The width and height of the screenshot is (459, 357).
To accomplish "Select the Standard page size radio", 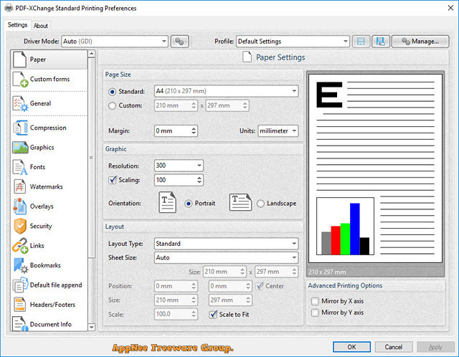I will (112, 92).
